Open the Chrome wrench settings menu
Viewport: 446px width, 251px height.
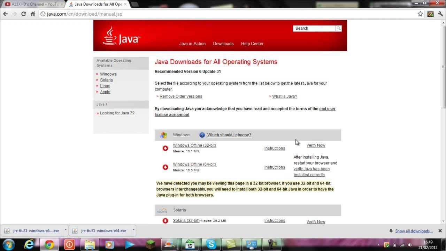pyautogui.click(x=440, y=14)
